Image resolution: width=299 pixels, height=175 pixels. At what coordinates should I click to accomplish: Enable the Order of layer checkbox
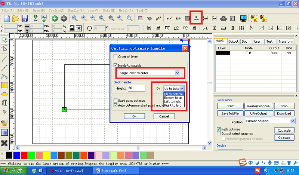tap(115, 56)
